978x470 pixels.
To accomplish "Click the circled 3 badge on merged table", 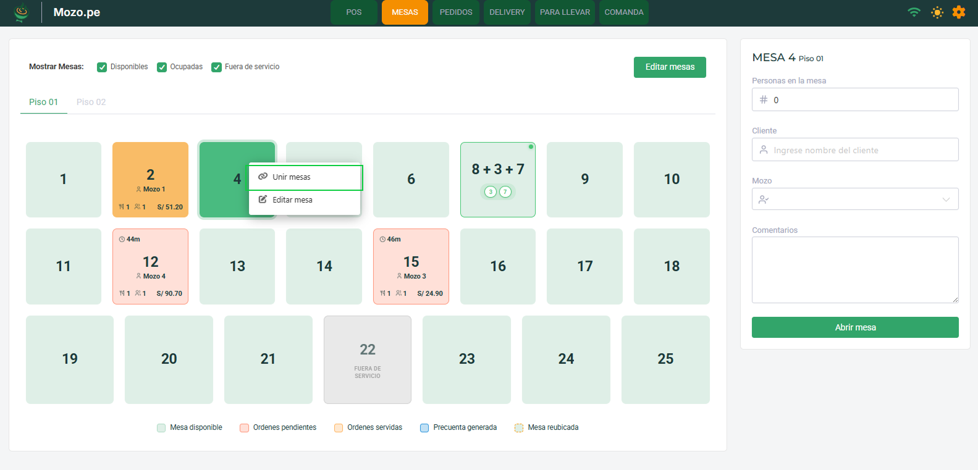I will click(491, 192).
